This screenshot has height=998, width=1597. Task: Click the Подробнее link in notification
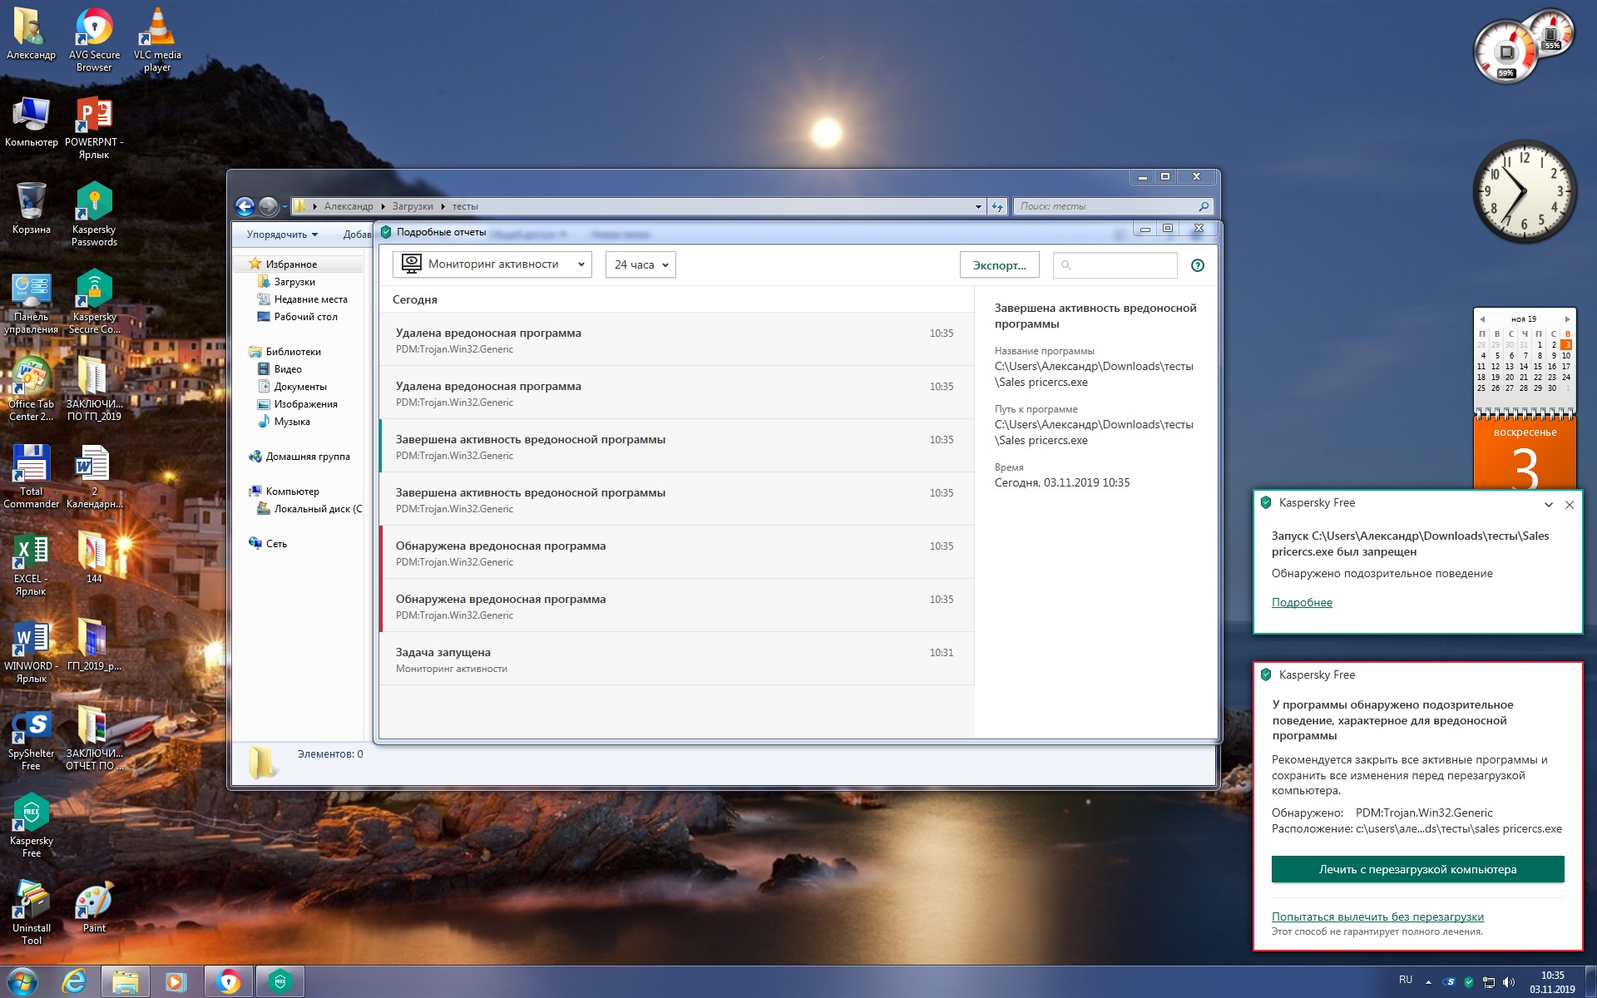click(x=1302, y=602)
